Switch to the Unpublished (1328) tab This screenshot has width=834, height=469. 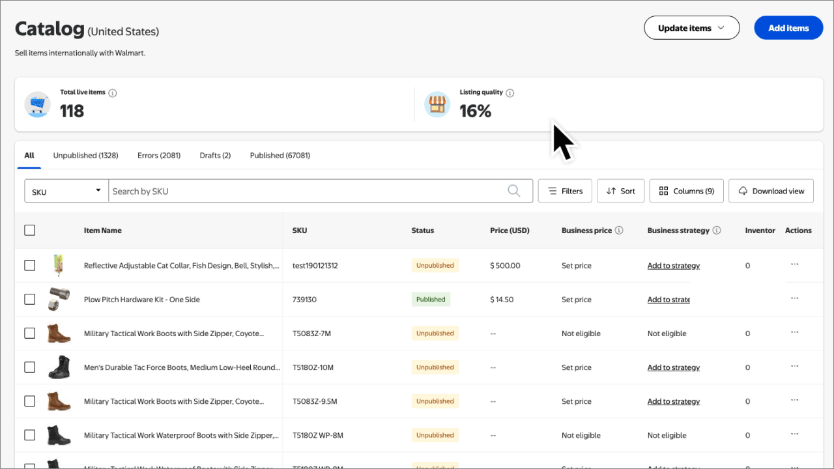tap(85, 155)
